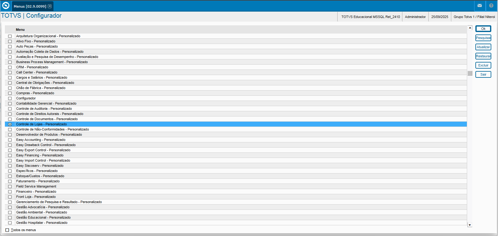498x236 pixels.
Task: Click Grupo Totvs 1 / Filial Niteroi
Action: (x=474, y=17)
